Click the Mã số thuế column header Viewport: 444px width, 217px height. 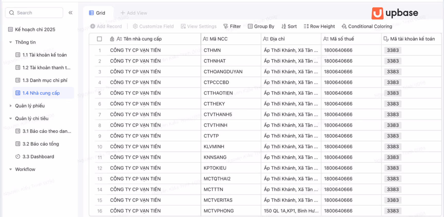(x=351, y=39)
